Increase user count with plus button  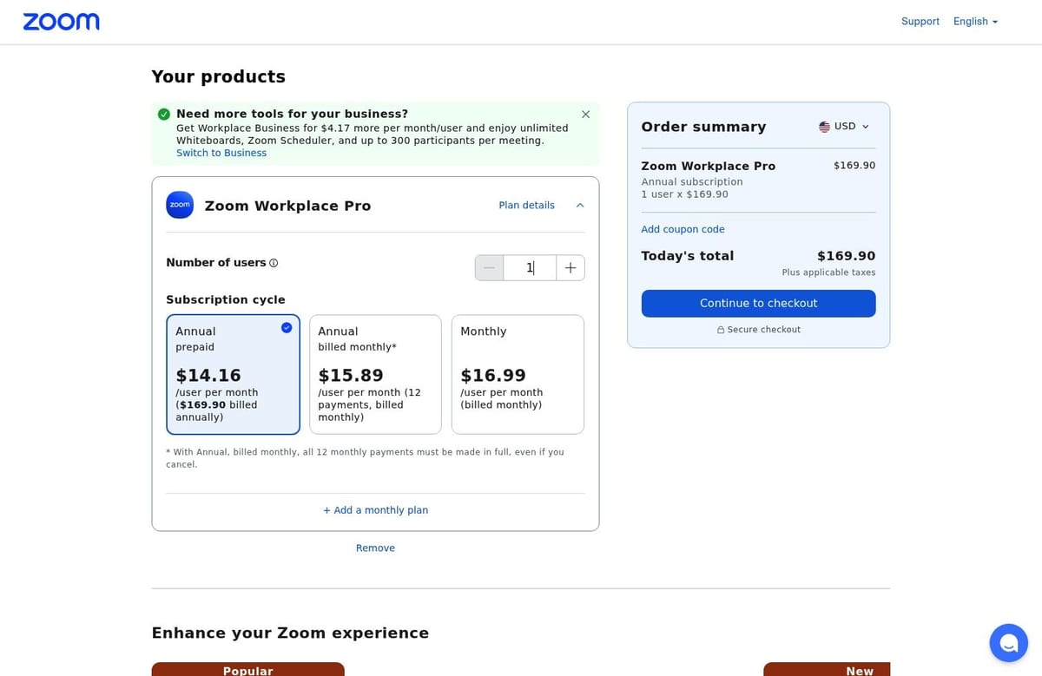point(570,267)
